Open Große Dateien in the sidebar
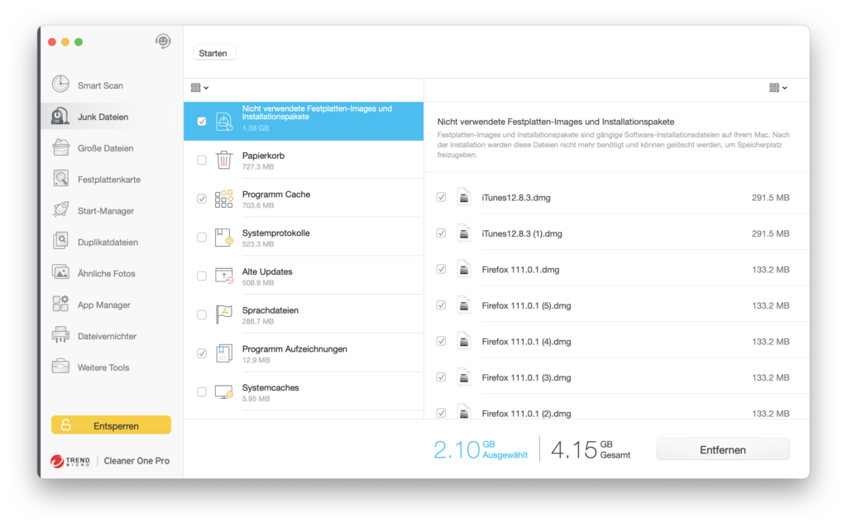 [105, 148]
